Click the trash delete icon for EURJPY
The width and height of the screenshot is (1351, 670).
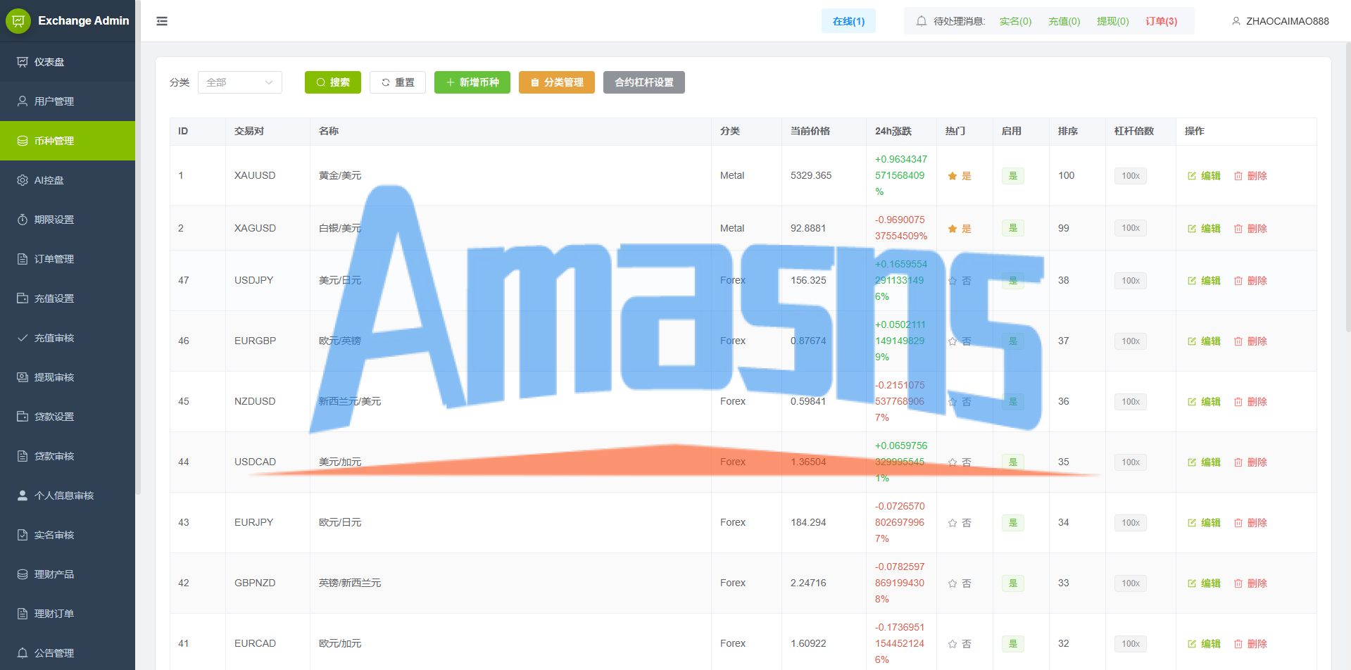coord(1238,523)
